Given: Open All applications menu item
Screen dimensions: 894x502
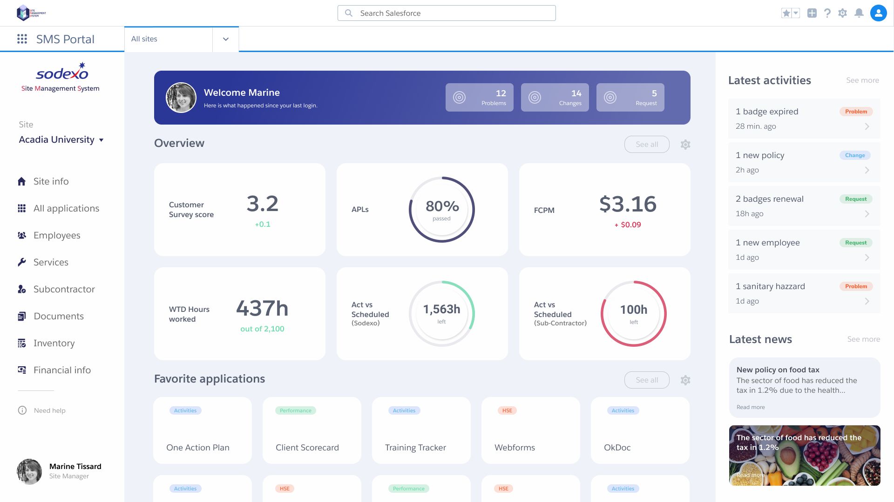Looking at the screenshot, I should tap(67, 208).
